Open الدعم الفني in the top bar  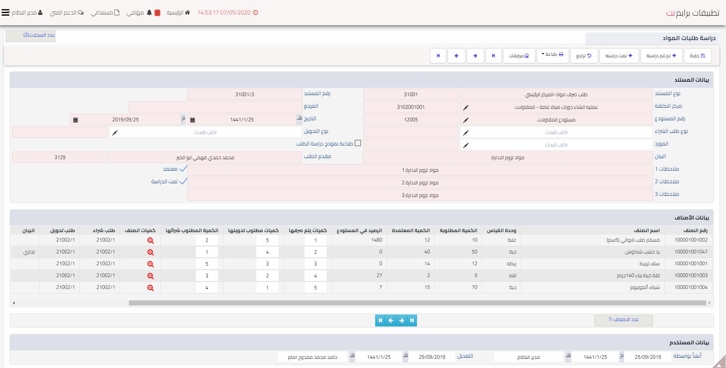[67, 13]
